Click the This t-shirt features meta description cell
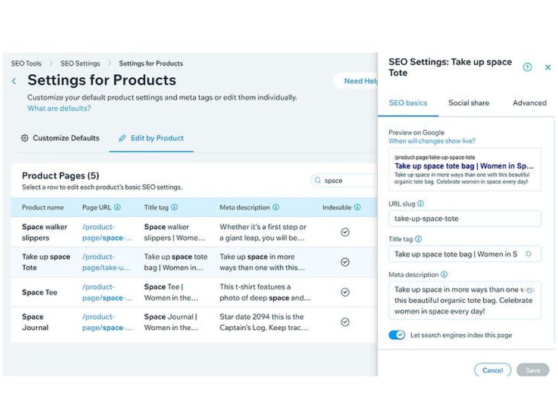Viewport: 558px width, 419px height. coord(265,292)
